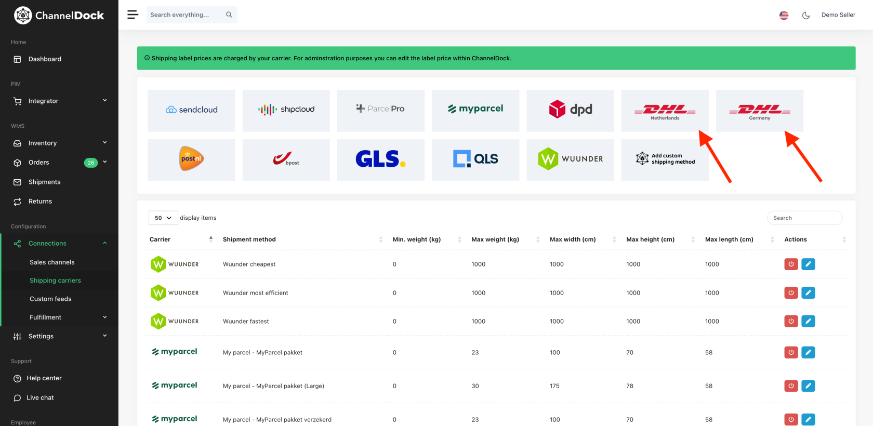
Task: Expand the Inventory menu
Action: tap(59, 143)
